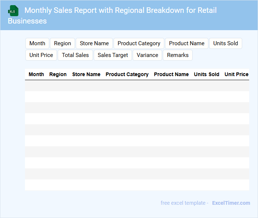Screen dimensions: 258x218
Task: Open the ExcelTimer.com link
Action: pyautogui.click(x=231, y=203)
